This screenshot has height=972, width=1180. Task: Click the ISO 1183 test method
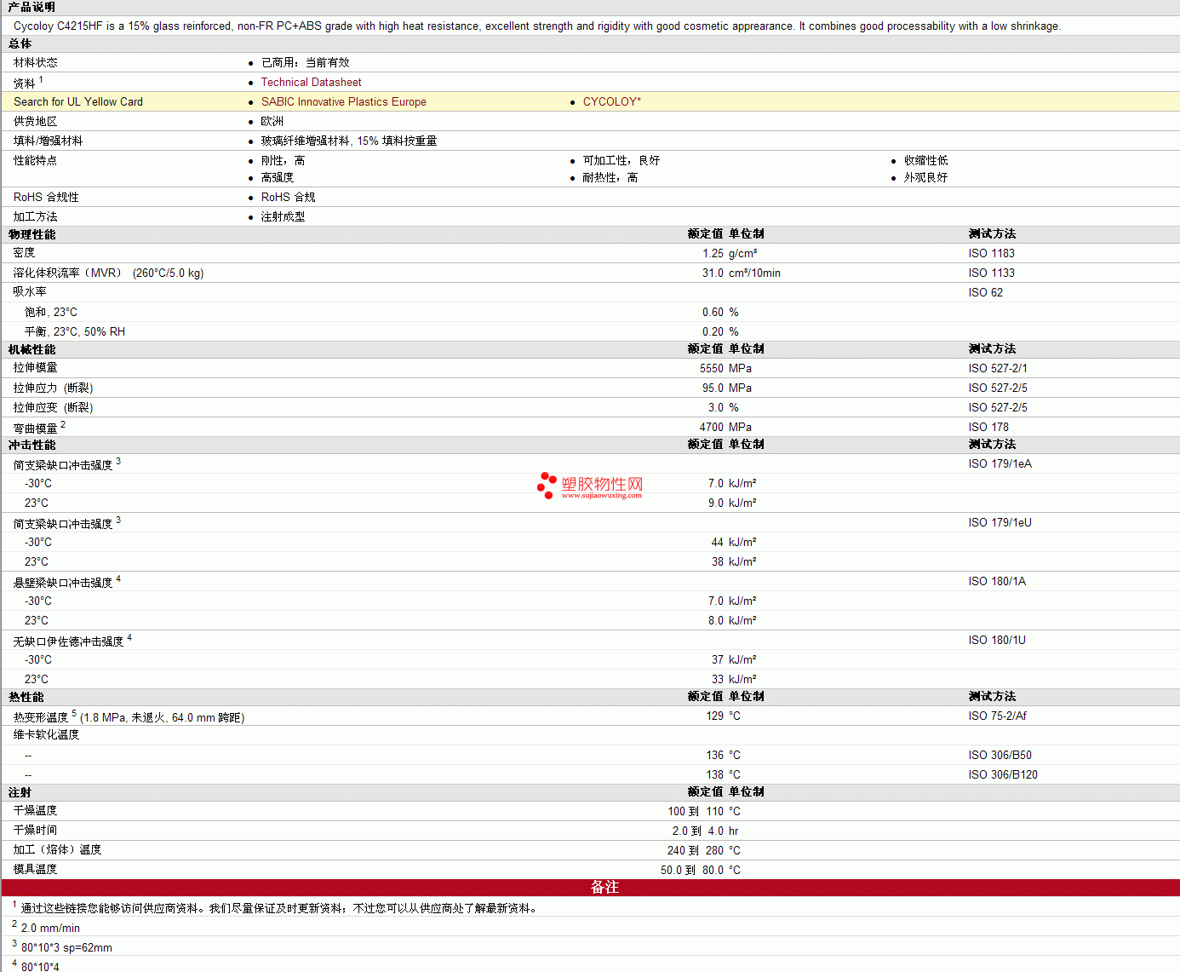click(x=991, y=253)
